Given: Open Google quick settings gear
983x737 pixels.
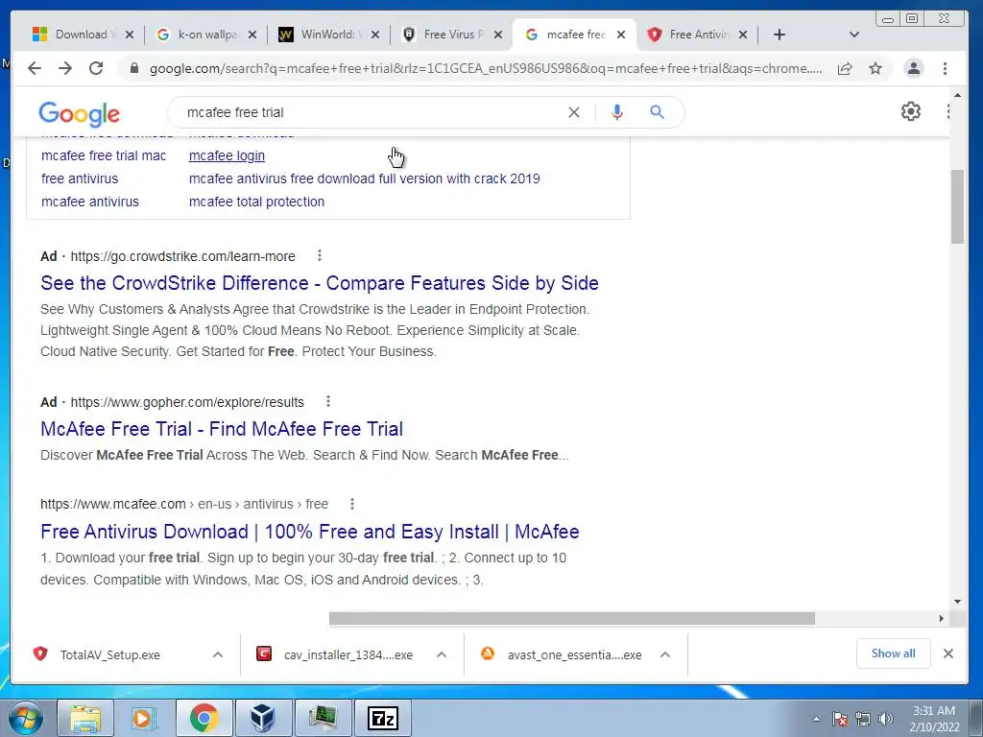Looking at the screenshot, I should 910,111.
